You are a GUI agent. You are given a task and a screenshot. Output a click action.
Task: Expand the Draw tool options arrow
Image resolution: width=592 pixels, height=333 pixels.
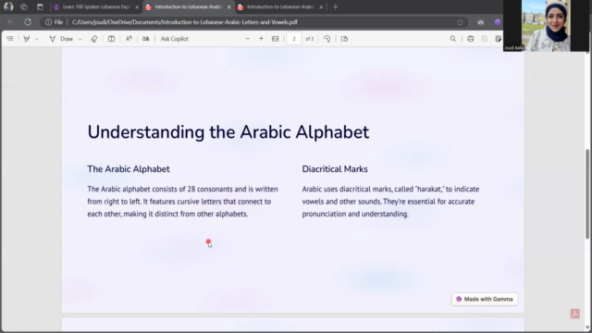(x=80, y=39)
